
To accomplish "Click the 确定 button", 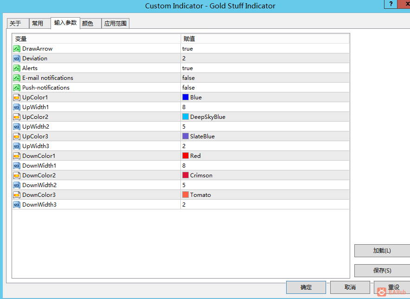I will pos(306,287).
